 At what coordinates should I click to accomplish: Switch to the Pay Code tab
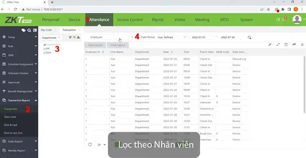(46, 30)
